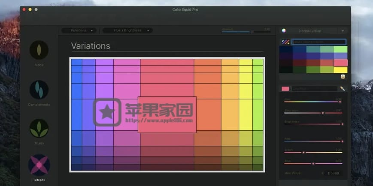Select the yellow-green palette swatch beside yellow
The image size is (373, 186).
[x=327, y=69]
